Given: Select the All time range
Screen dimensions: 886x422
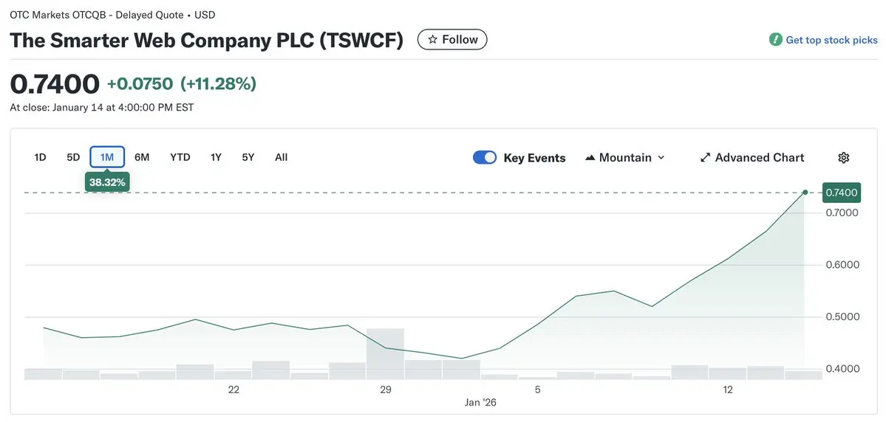Looking at the screenshot, I should point(281,157).
